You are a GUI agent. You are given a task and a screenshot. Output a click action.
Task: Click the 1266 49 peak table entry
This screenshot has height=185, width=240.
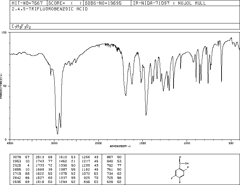point(90,157)
